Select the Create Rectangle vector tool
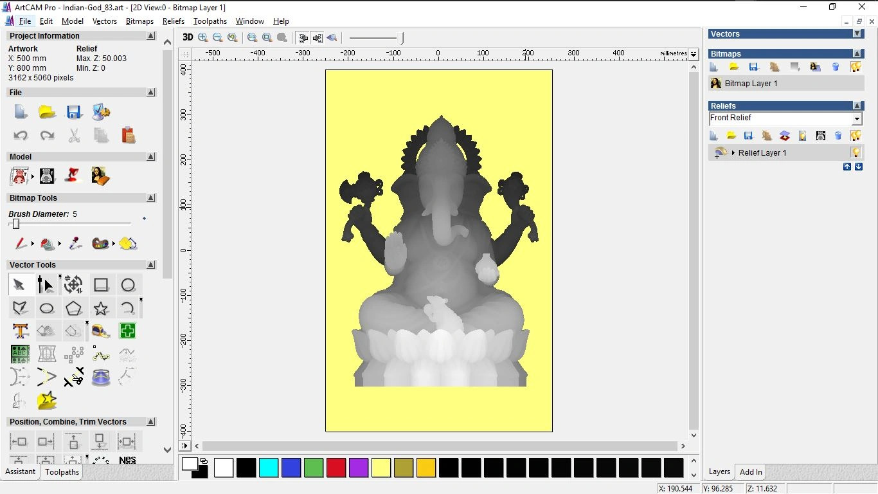Image resolution: width=878 pixels, height=494 pixels. (x=101, y=284)
